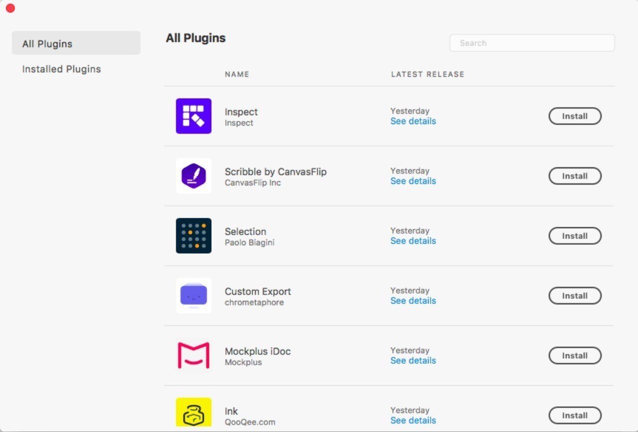Install the Mockplus iDoc plugin
Screen dimensions: 638x432
(x=575, y=355)
